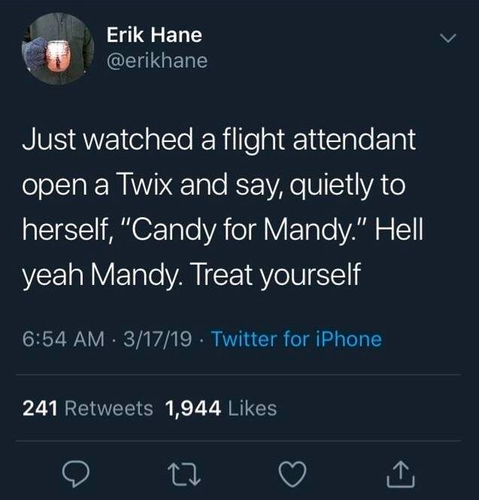This screenshot has width=479, height=500.
Task: Like the tweet with the heart icon
Action: tap(293, 474)
